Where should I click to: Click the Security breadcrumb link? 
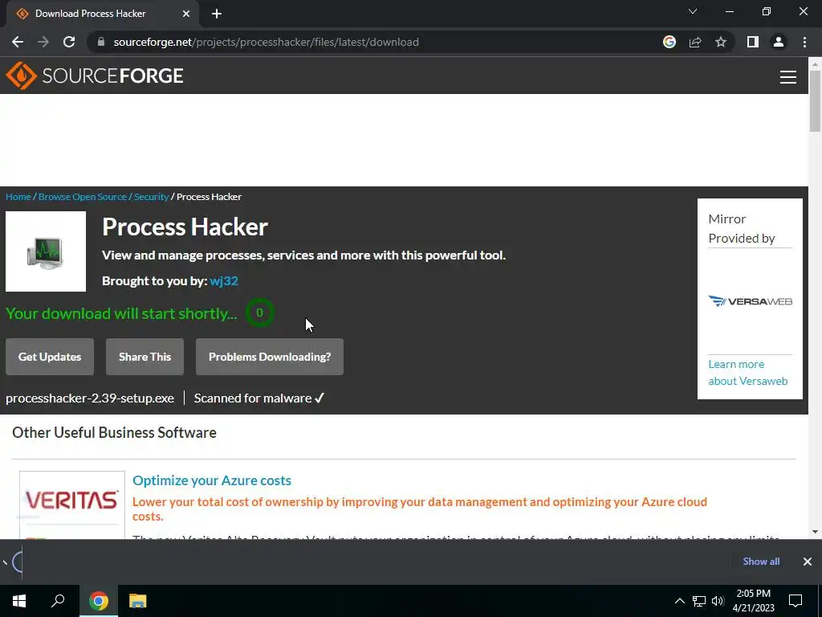(151, 197)
